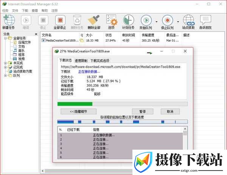This screenshot has height=175, width=227.
Task: Expand the 队列 tree node
Action: pyautogui.click(x=5, y=76)
